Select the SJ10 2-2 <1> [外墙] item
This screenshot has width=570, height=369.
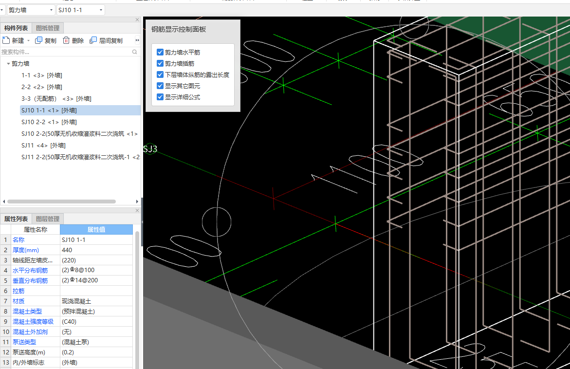(x=49, y=122)
